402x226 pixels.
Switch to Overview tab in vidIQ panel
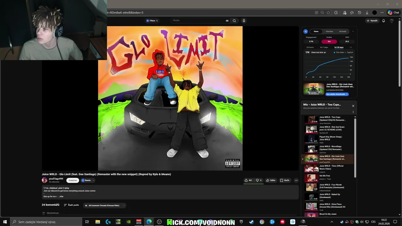(x=329, y=31)
